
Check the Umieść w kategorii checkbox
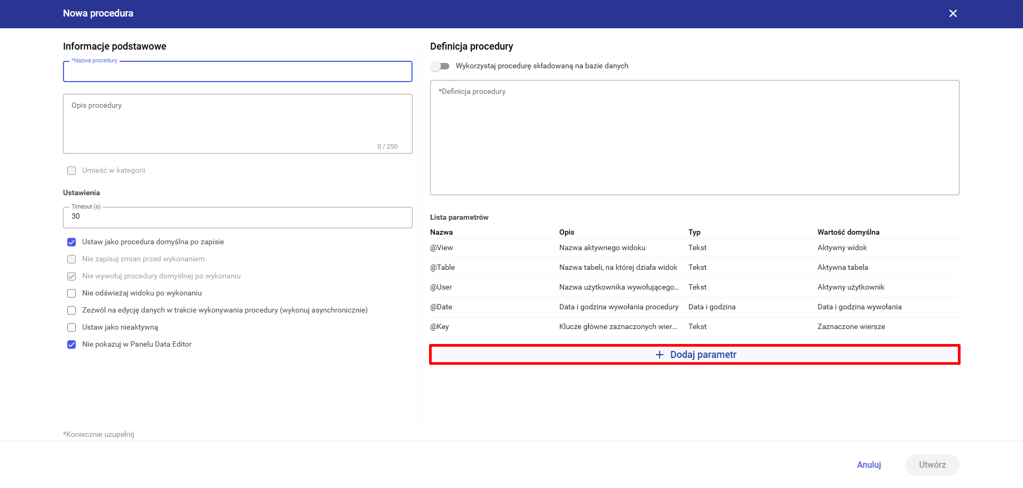(x=72, y=171)
